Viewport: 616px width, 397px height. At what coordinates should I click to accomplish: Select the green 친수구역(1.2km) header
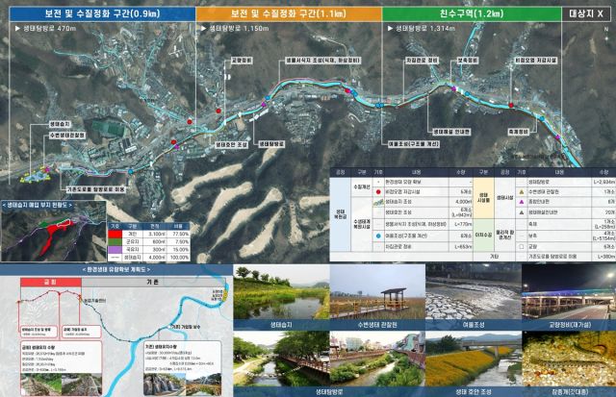click(455, 14)
